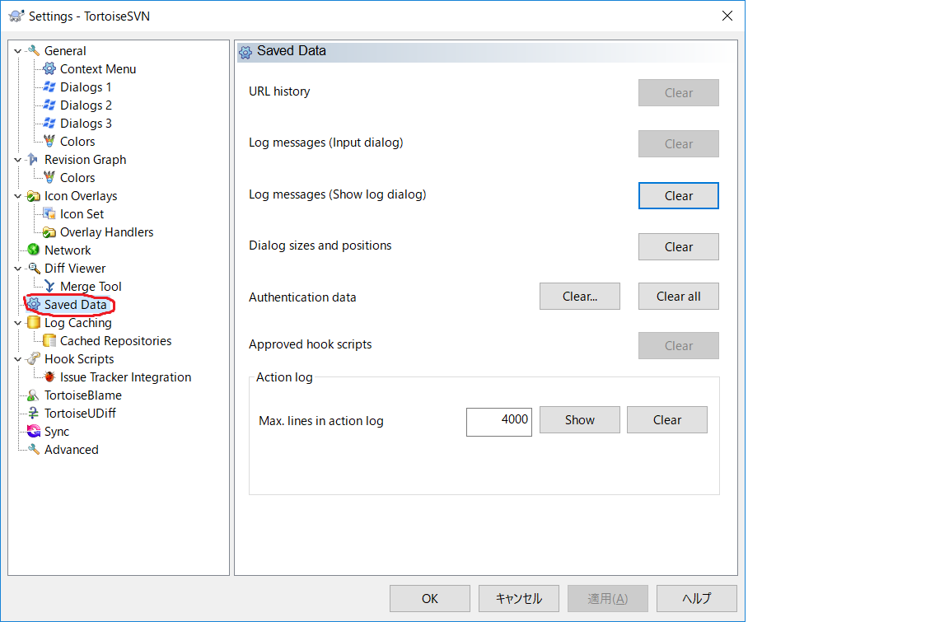Screen dimensions: 949x622
Task: Click the Dialogs 3 window icon
Action: [x=49, y=124]
